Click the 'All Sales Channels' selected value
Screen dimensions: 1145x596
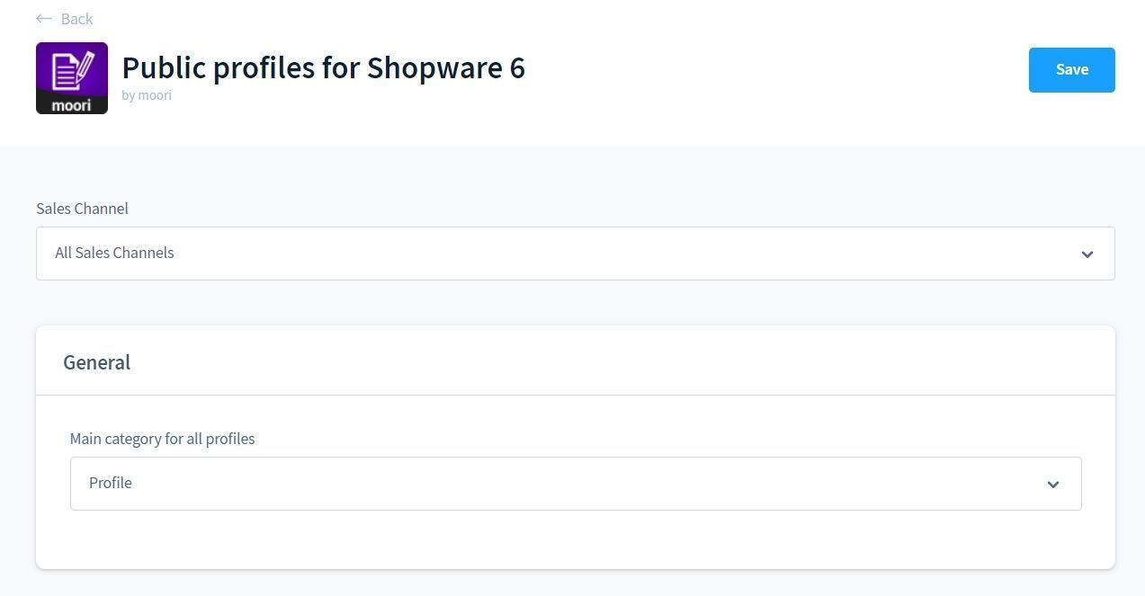[x=114, y=253]
